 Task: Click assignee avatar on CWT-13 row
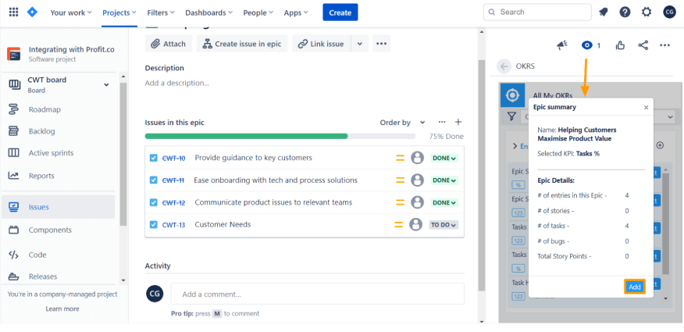(x=415, y=225)
